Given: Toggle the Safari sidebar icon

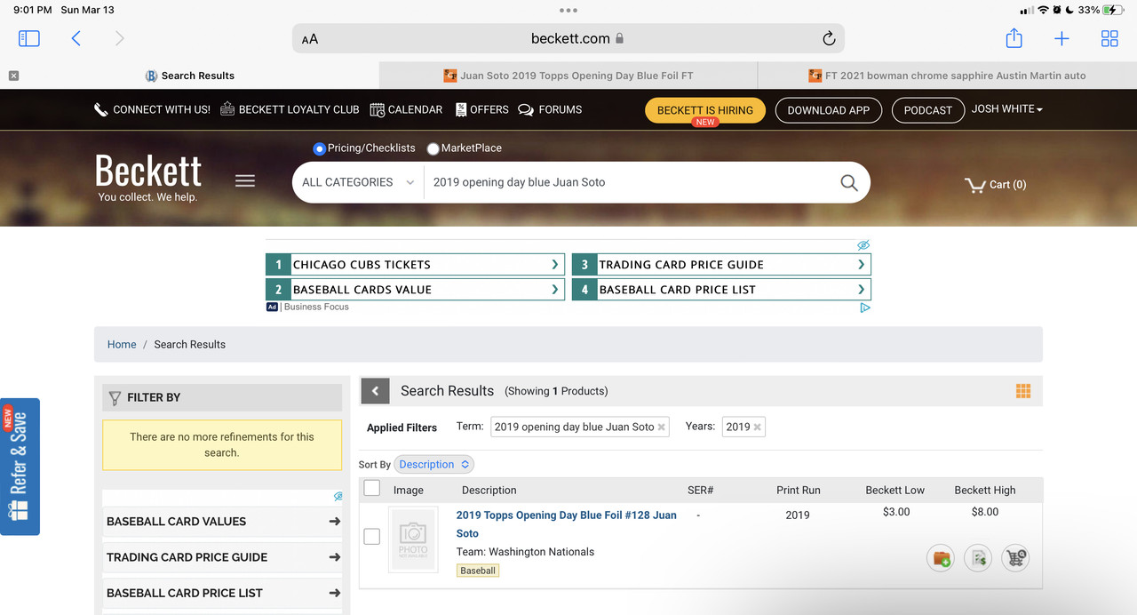Looking at the screenshot, I should coord(29,38).
